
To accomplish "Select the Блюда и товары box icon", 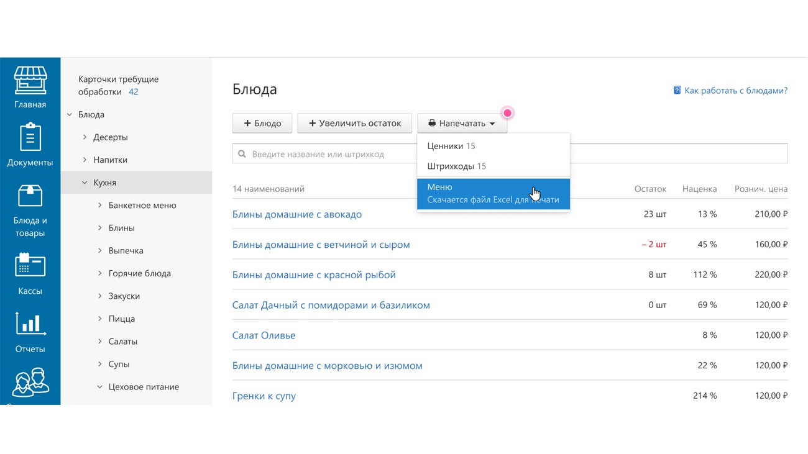I will click(30, 196).
